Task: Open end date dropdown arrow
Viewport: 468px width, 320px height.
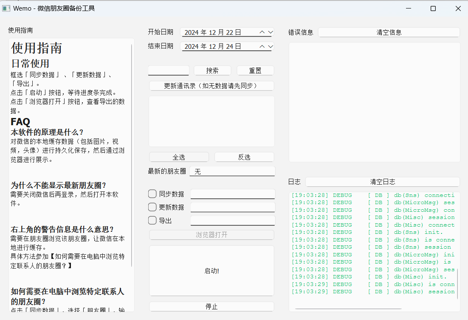Action: (271, 47)
